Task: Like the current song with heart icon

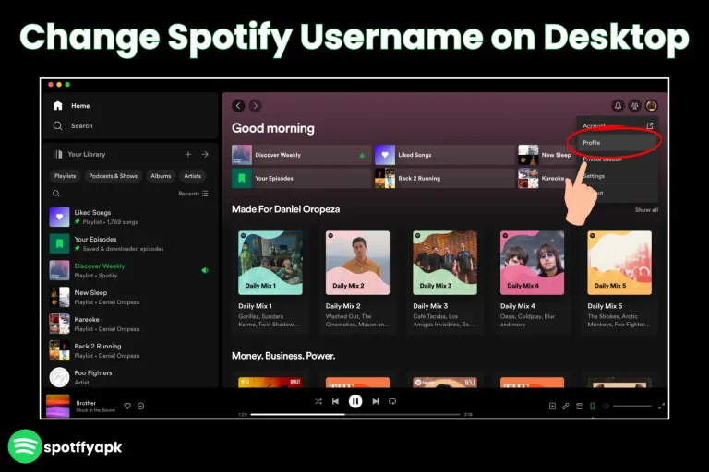Action: pyautogui.click(x=127, y=406)
